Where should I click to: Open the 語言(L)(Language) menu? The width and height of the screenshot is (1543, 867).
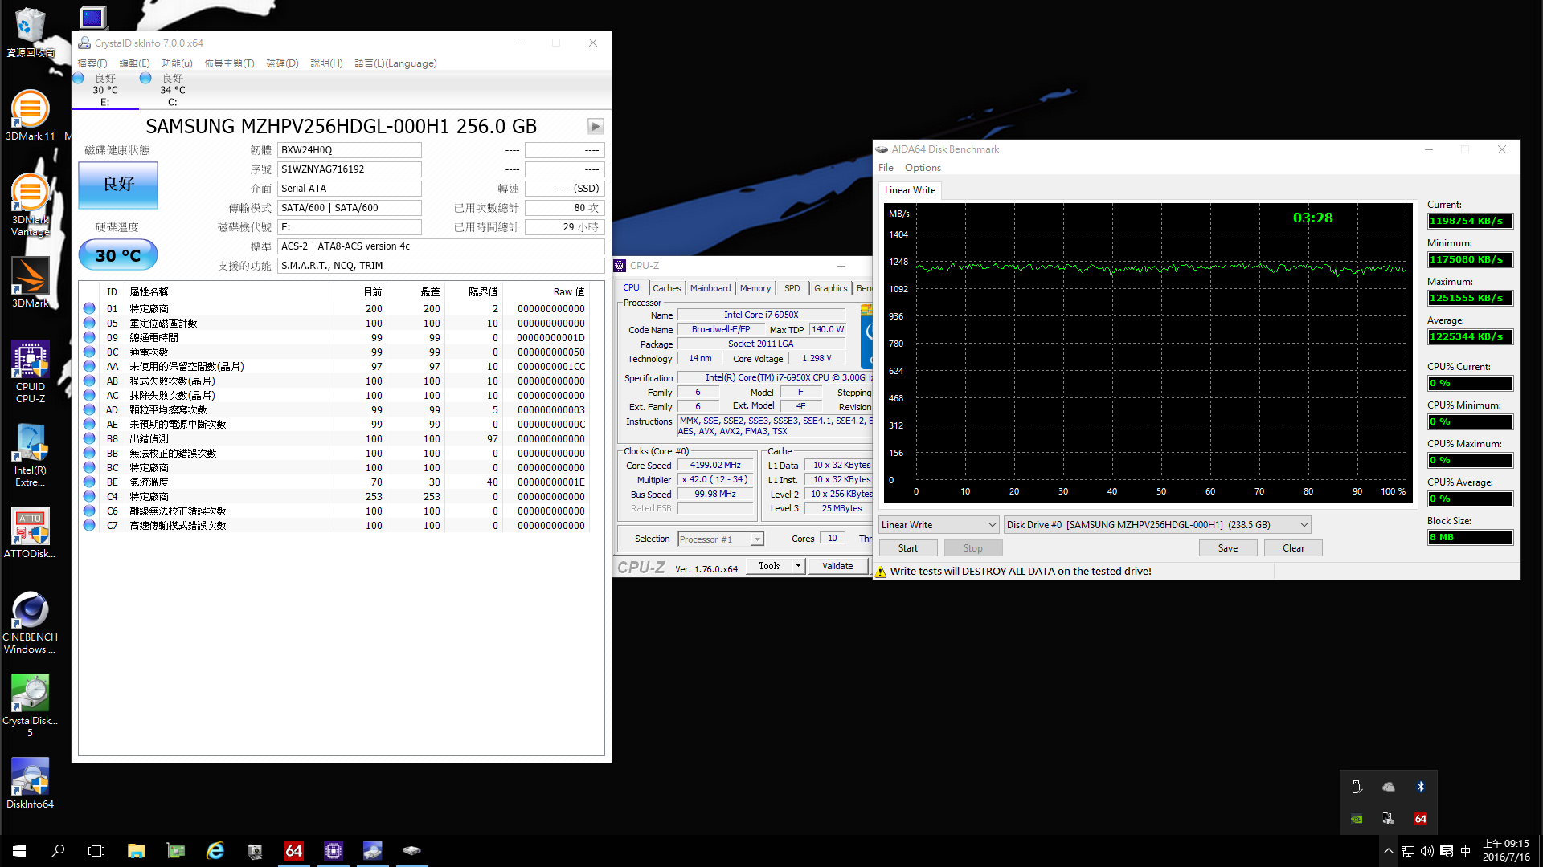(x=395, y=63)
